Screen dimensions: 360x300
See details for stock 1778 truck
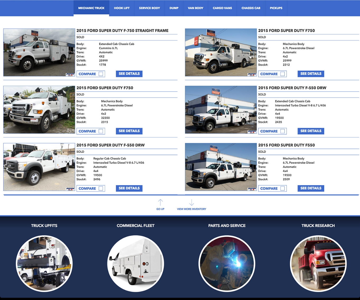(129, 74)
